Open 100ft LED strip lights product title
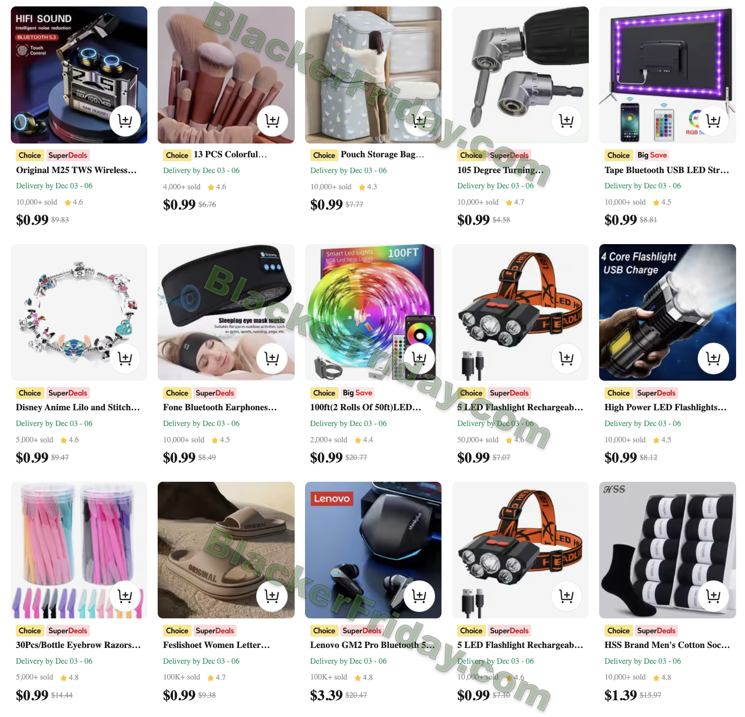 (x=366, y=407)
